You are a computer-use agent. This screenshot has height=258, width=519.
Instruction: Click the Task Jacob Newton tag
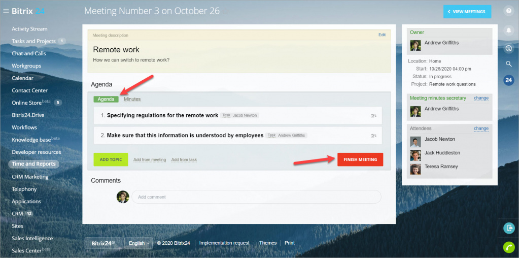(x=239, y=115)
